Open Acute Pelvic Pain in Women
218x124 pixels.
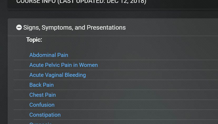pyautogui.click(x=63, y=65)
